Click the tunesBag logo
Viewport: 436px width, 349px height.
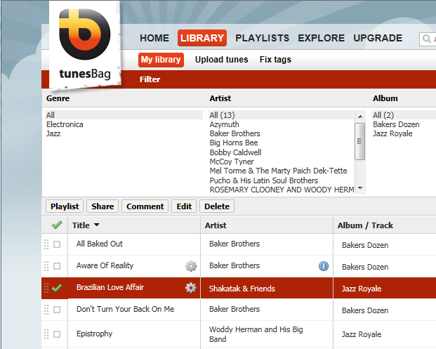pyautogui.click(x=85, y=45)
